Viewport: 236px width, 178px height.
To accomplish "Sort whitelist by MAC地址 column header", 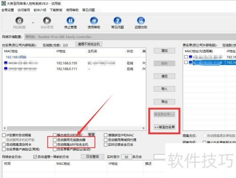I will (x=28, y=51).
